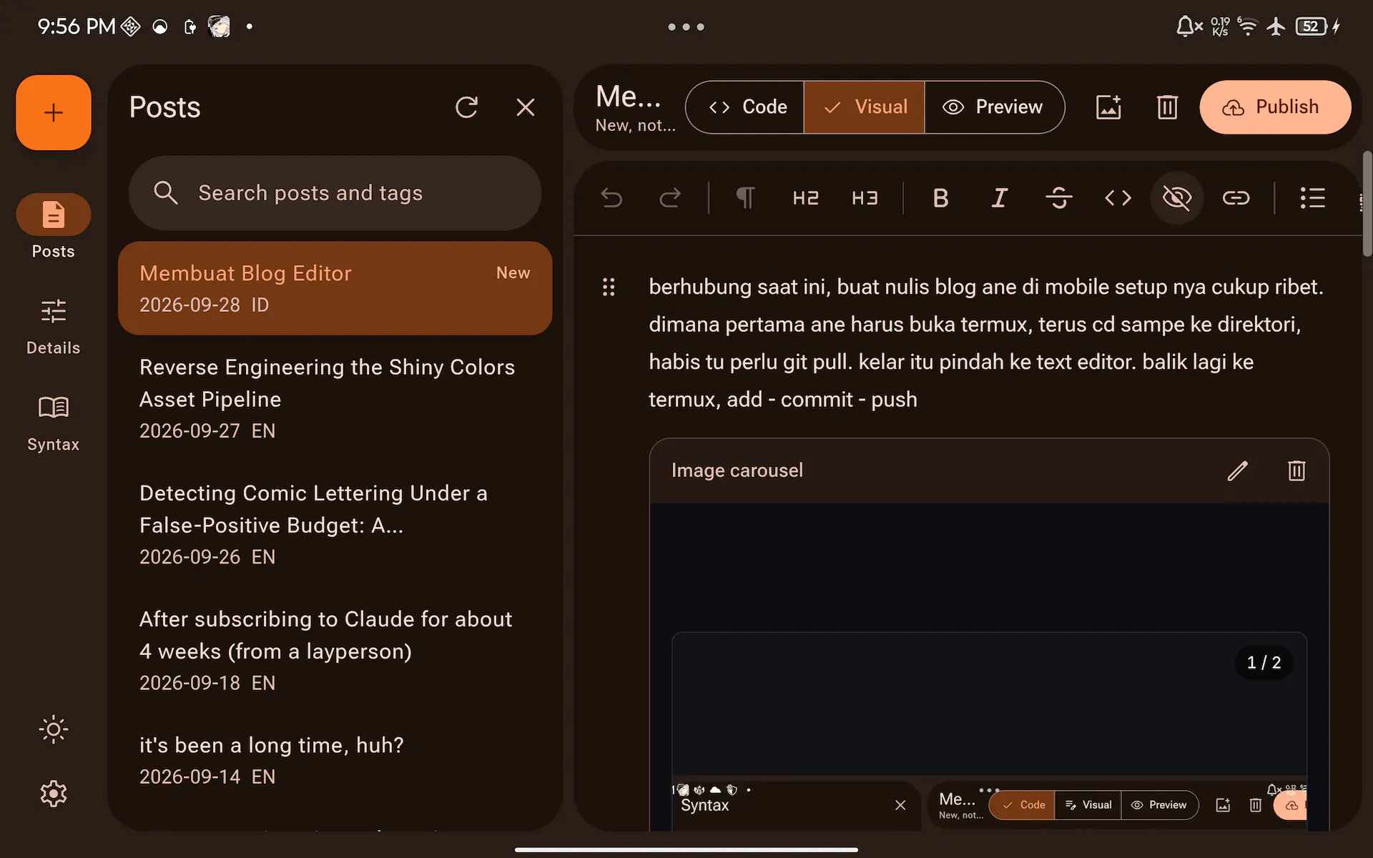Open the Details sidebar section
The width and height of the screenshot is (1373, 858).
pyautogui.click(x=53, y=326)
